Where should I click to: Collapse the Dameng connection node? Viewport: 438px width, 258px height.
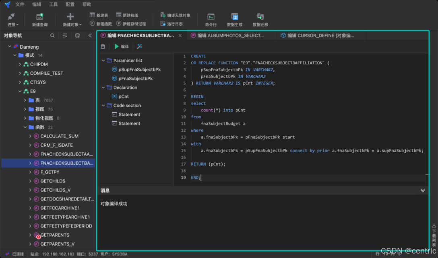9,46
